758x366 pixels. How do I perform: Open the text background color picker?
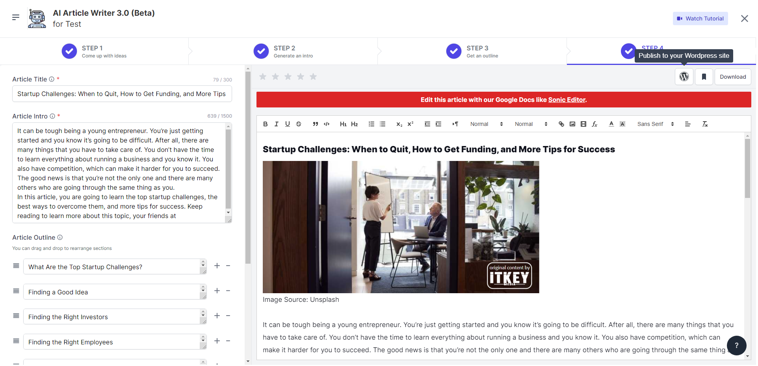(622, 124)
